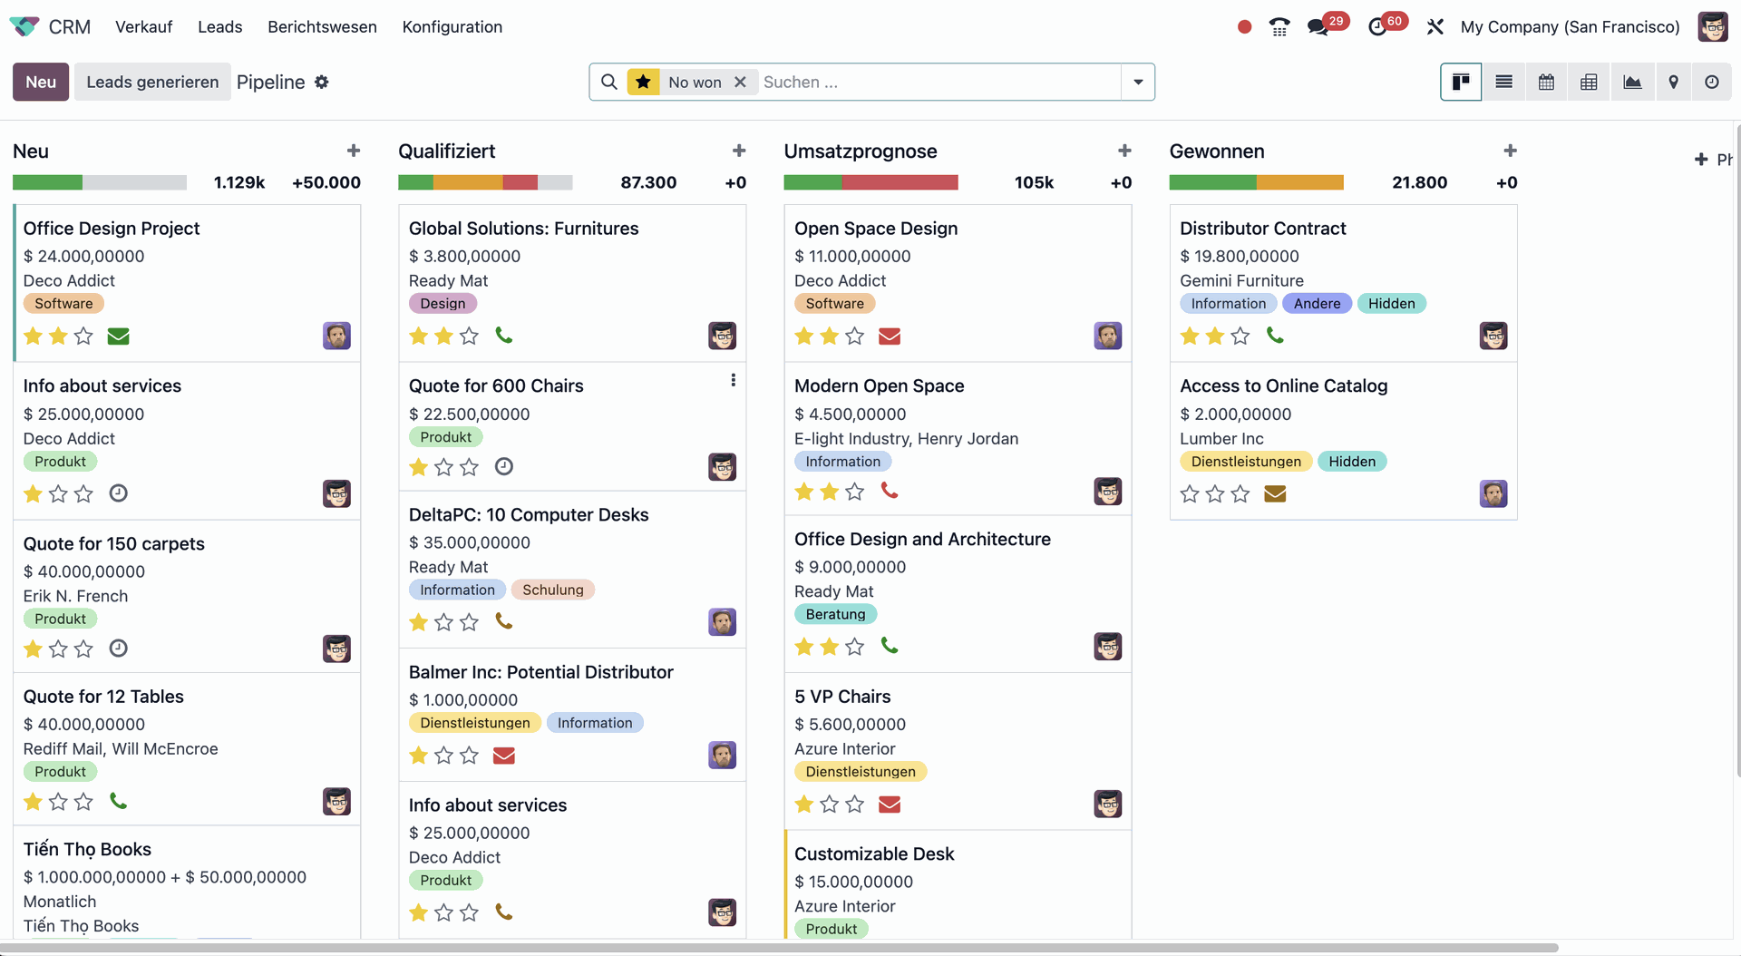Open the My Company (San Francisco) switcher
The image size is (1741, 956).
tap(1570, 27)
